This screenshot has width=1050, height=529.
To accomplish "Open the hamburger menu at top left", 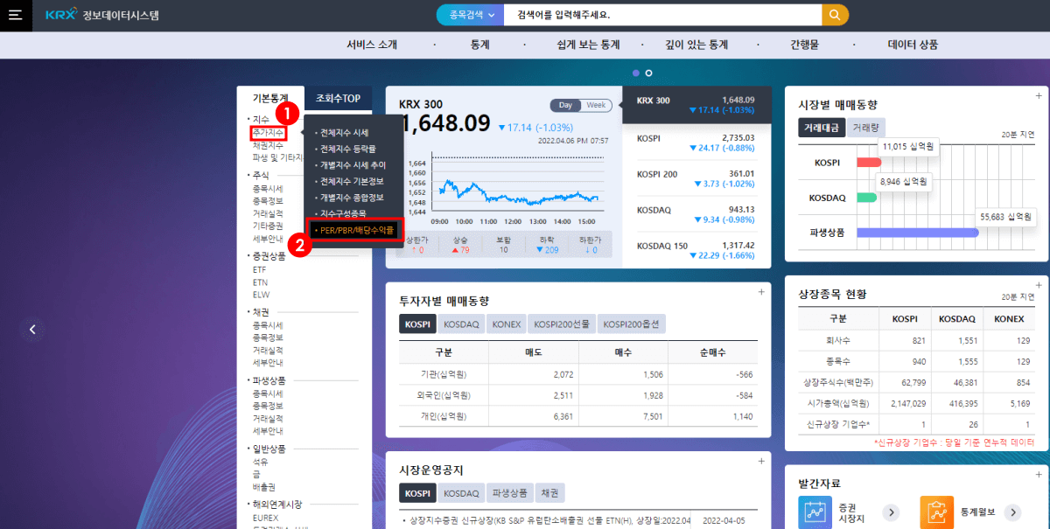I will pos(15,15).
